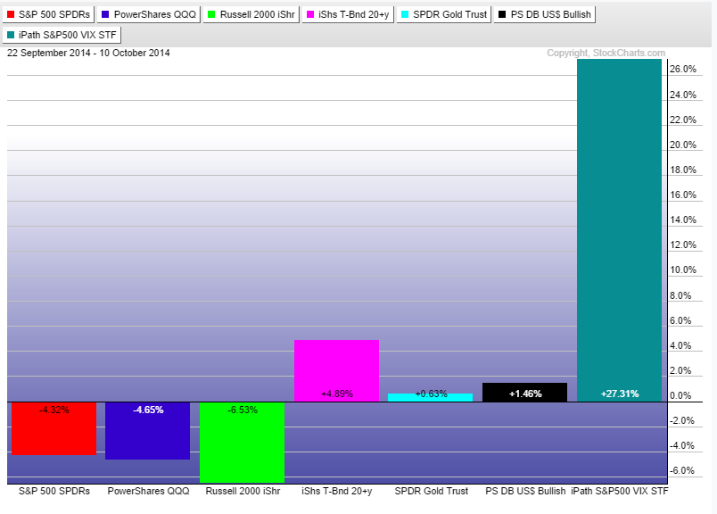Click the S&P 500 SPDRs x-axis label
717x514 pixels.
pos(54,491)
